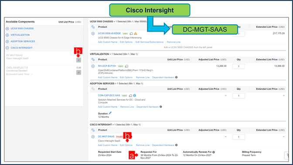Add Custom Name for CON-CXP-DCC-SAS
Screen dimensions: 293x165
pos(108,107)
